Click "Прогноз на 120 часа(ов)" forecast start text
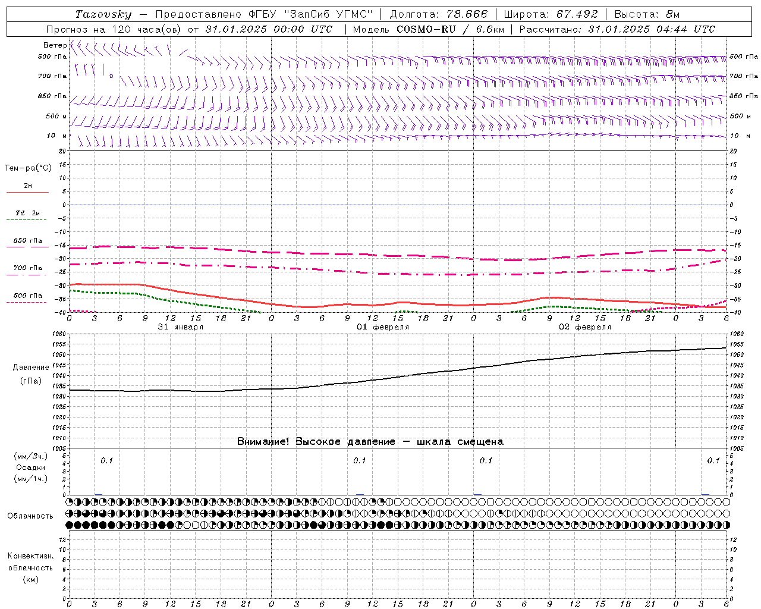 click(114, 29)
